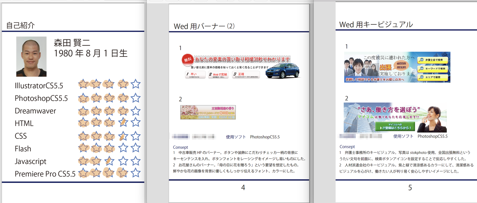
Task: Click the Wed 用キービジュアル heading
Action: pos(376,24)
